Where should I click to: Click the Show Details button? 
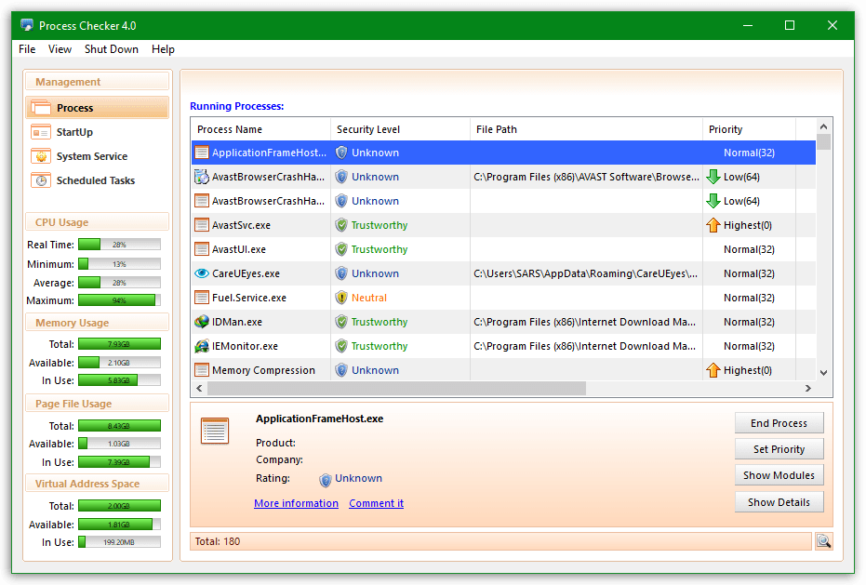click(779, 502)
